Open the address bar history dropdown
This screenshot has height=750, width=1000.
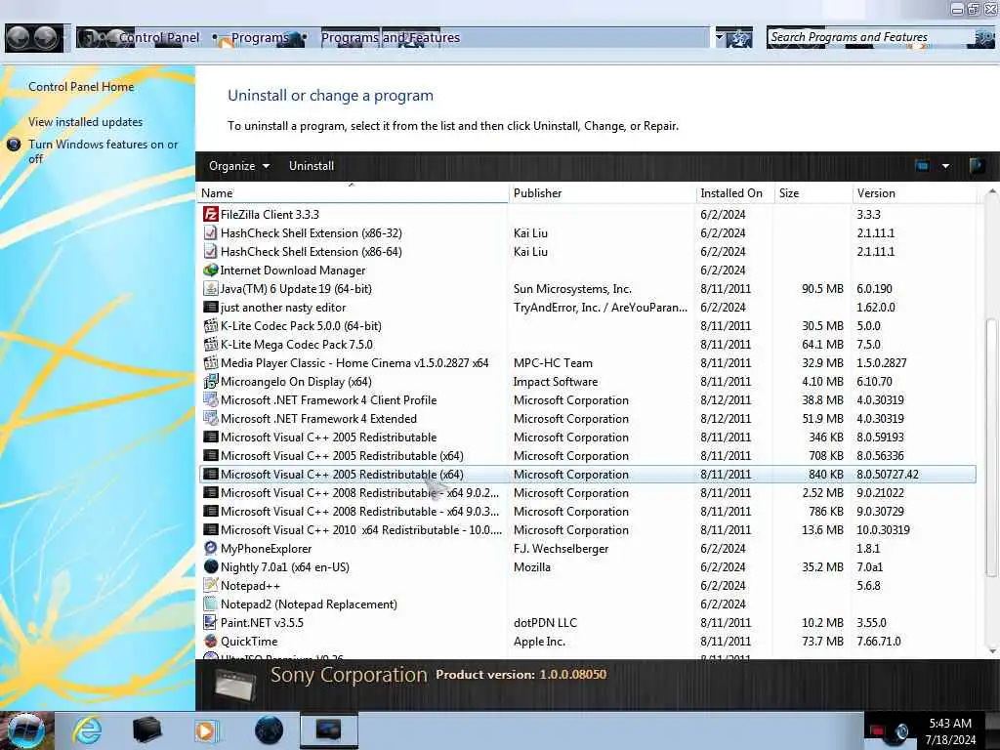(x=720, y=38)
